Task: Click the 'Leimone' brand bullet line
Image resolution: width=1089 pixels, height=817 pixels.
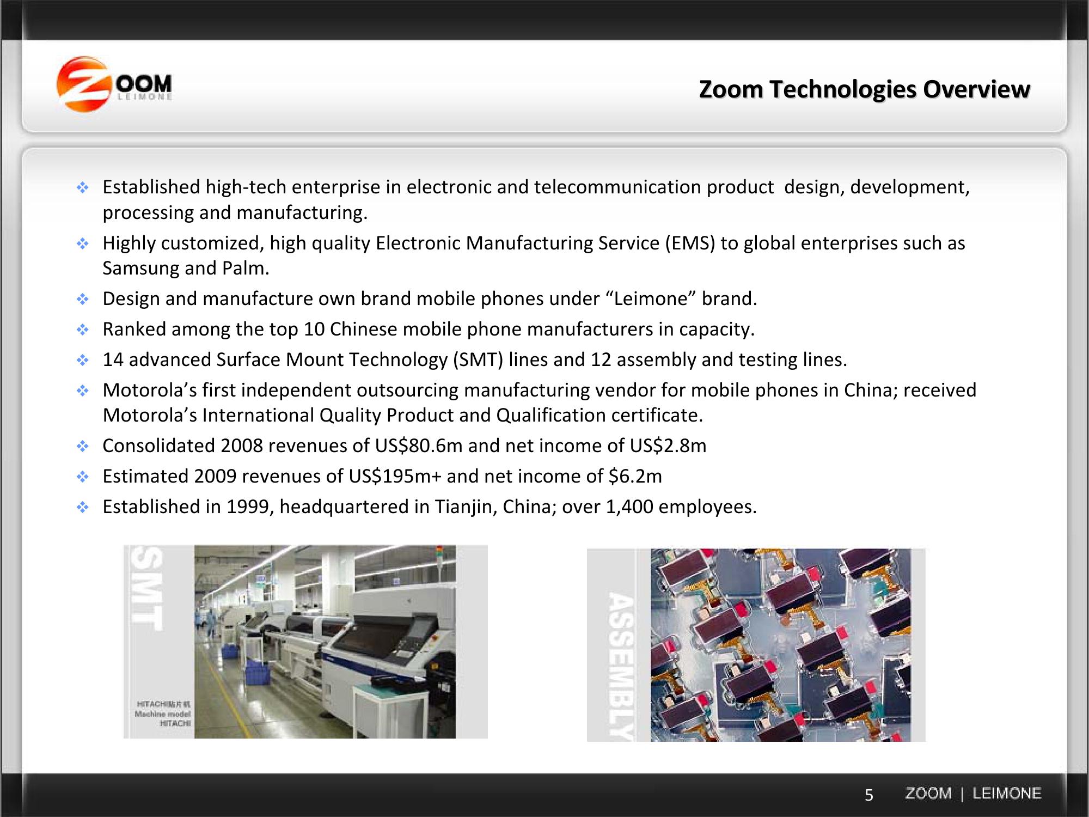Action: click(x=430, y=298)
